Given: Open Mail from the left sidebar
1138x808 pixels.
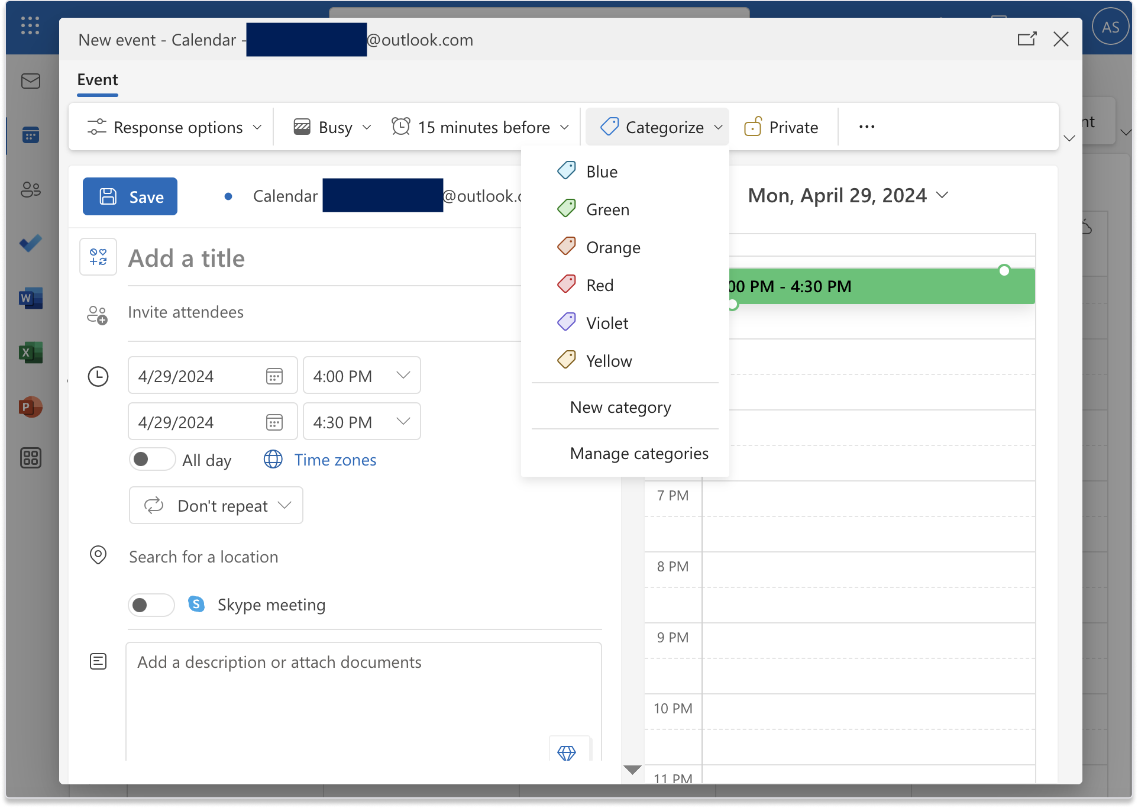Looking at the screenshot, I should (30, 82).
